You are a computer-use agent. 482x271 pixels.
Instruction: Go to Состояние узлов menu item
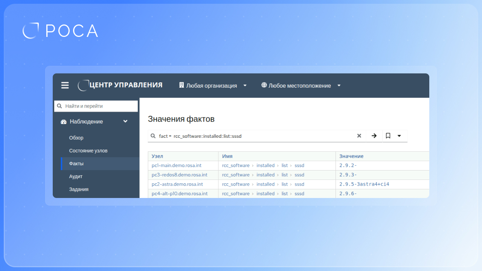coord(88,151)
